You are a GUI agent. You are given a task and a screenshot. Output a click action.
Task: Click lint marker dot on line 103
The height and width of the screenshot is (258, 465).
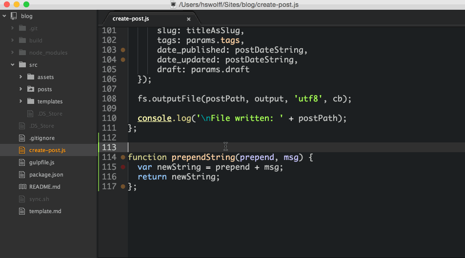tap(123, 50)
